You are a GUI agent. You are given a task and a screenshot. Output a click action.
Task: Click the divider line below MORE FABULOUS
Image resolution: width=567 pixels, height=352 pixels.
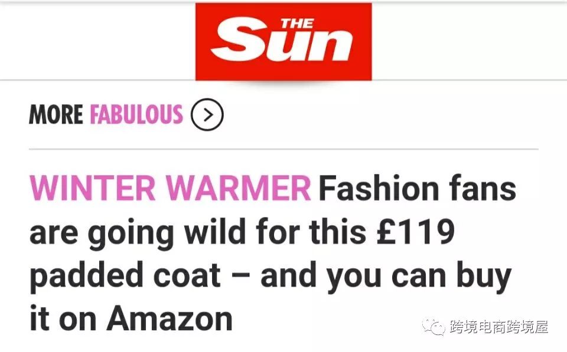(283, 149)
